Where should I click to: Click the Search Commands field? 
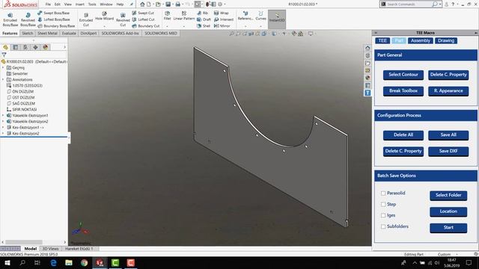coord(409,4)
